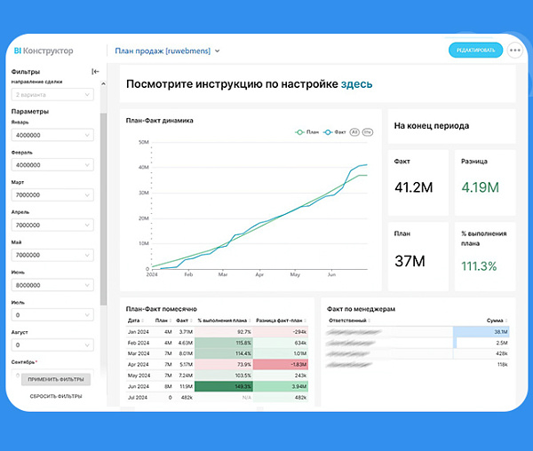The height and width of the screenshot is (451, 533).
Task: Toggle the Факт series in chart legend
Action: 335,132
